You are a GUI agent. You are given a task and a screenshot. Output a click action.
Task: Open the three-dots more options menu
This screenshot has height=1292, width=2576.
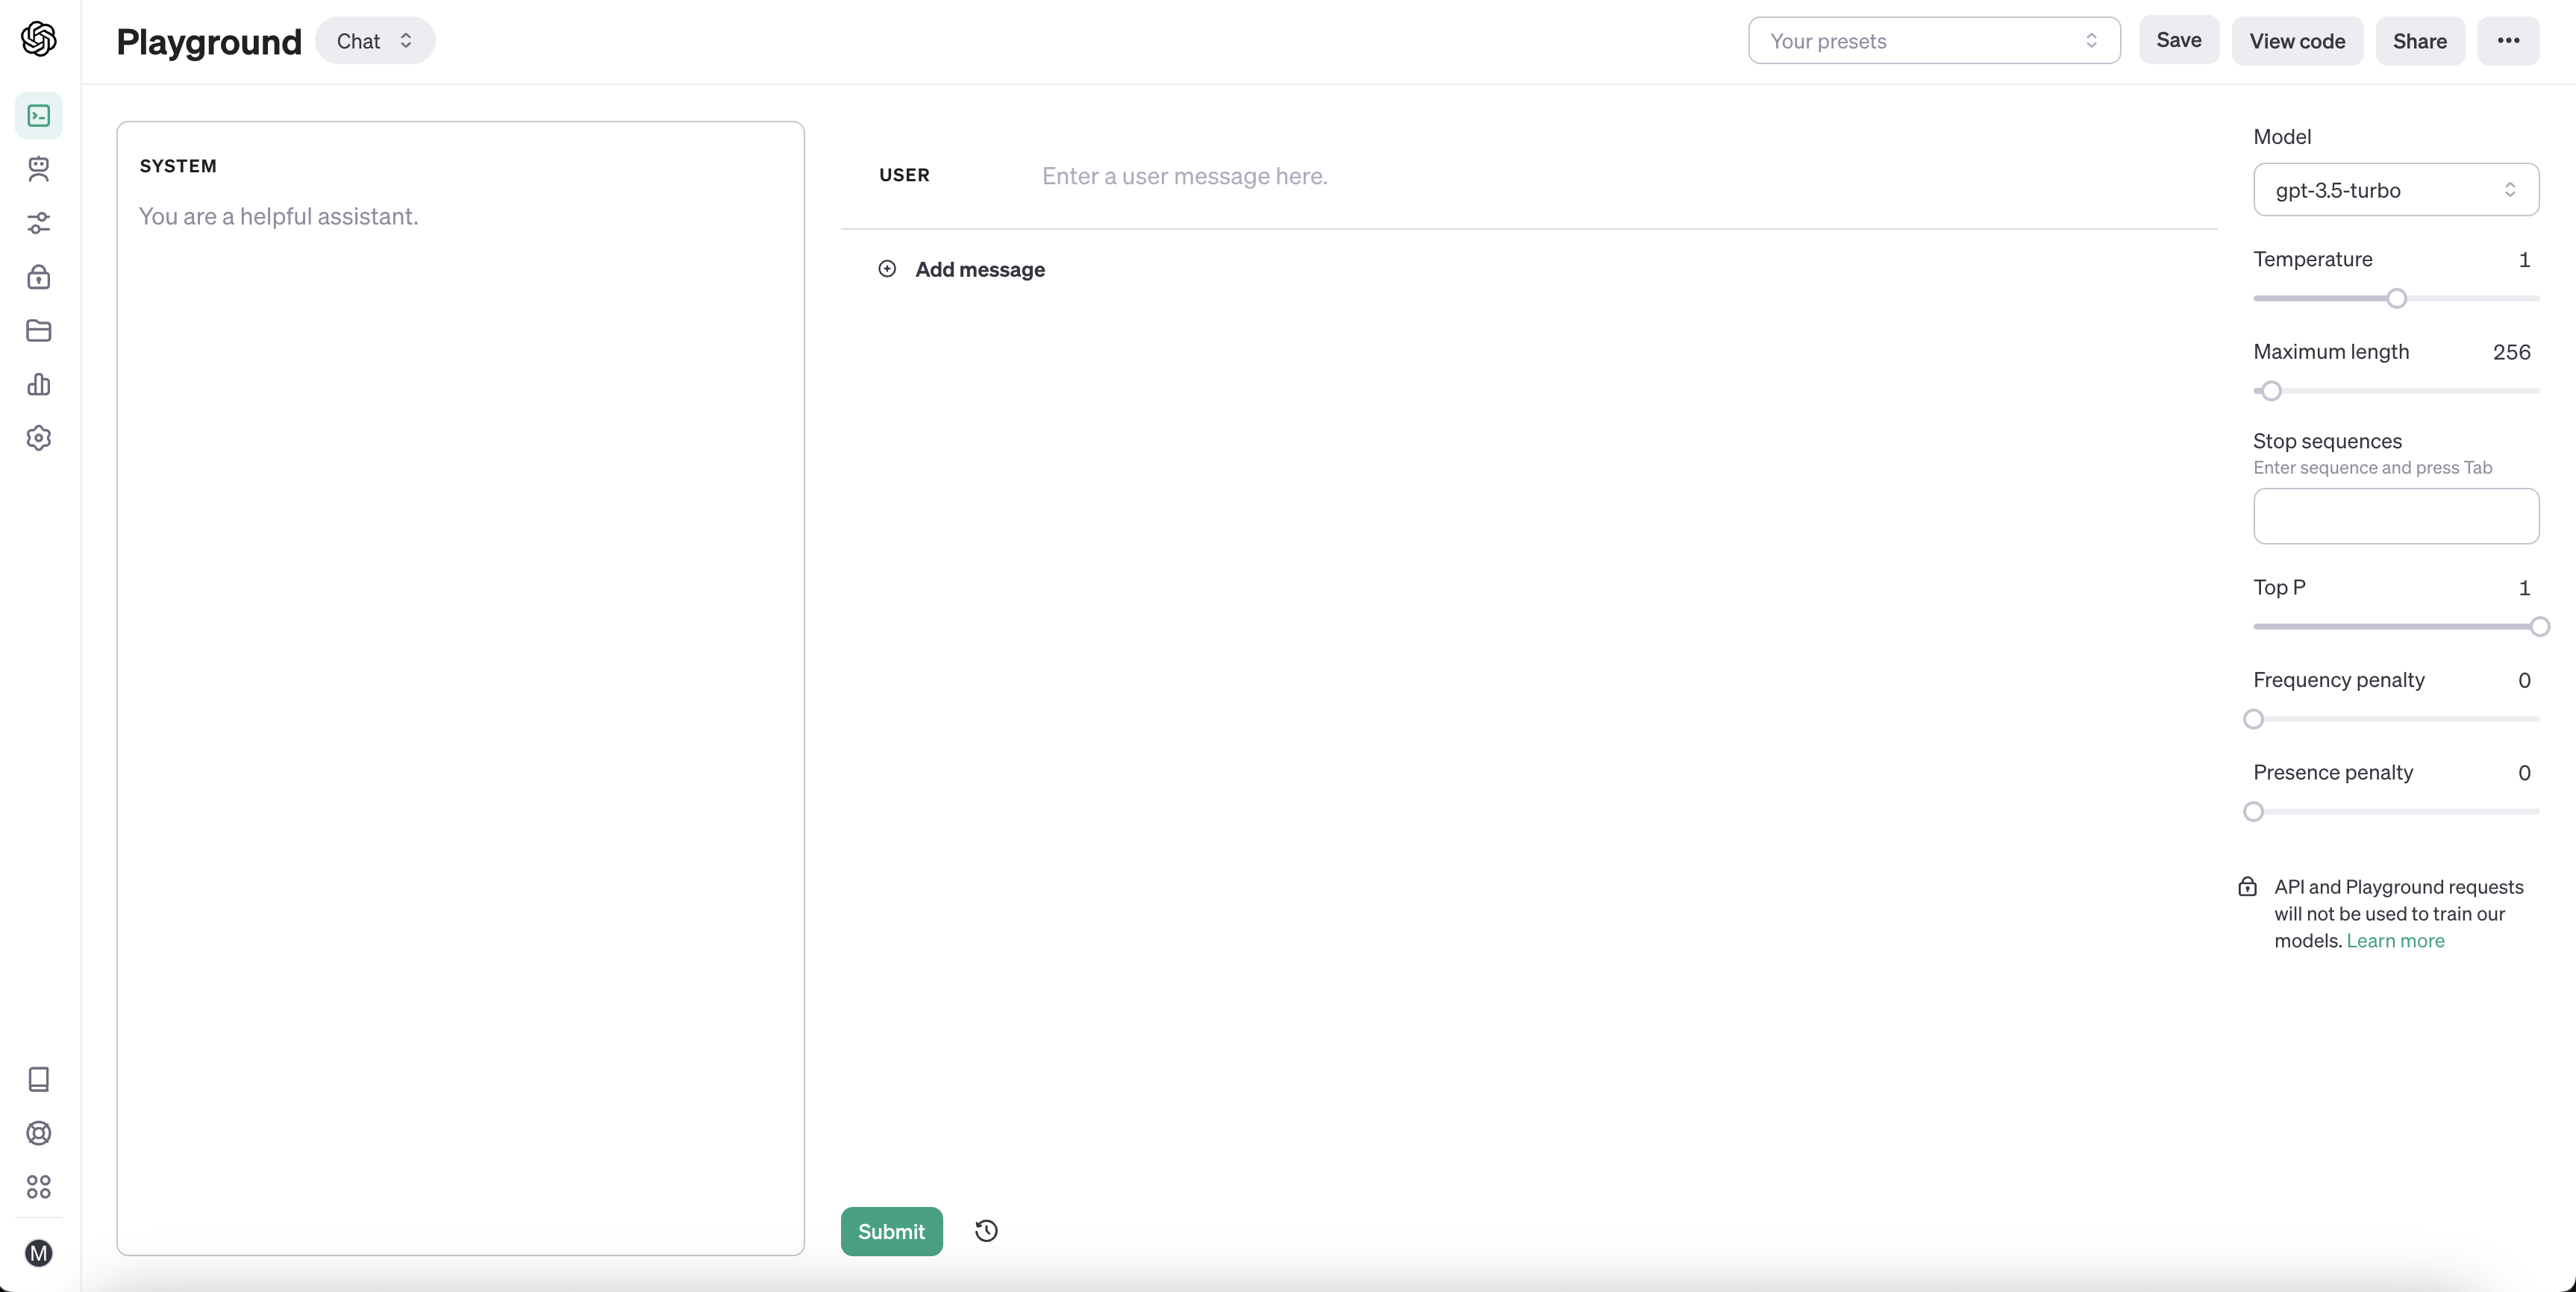pyautogui.click(x=2507, y=41)
